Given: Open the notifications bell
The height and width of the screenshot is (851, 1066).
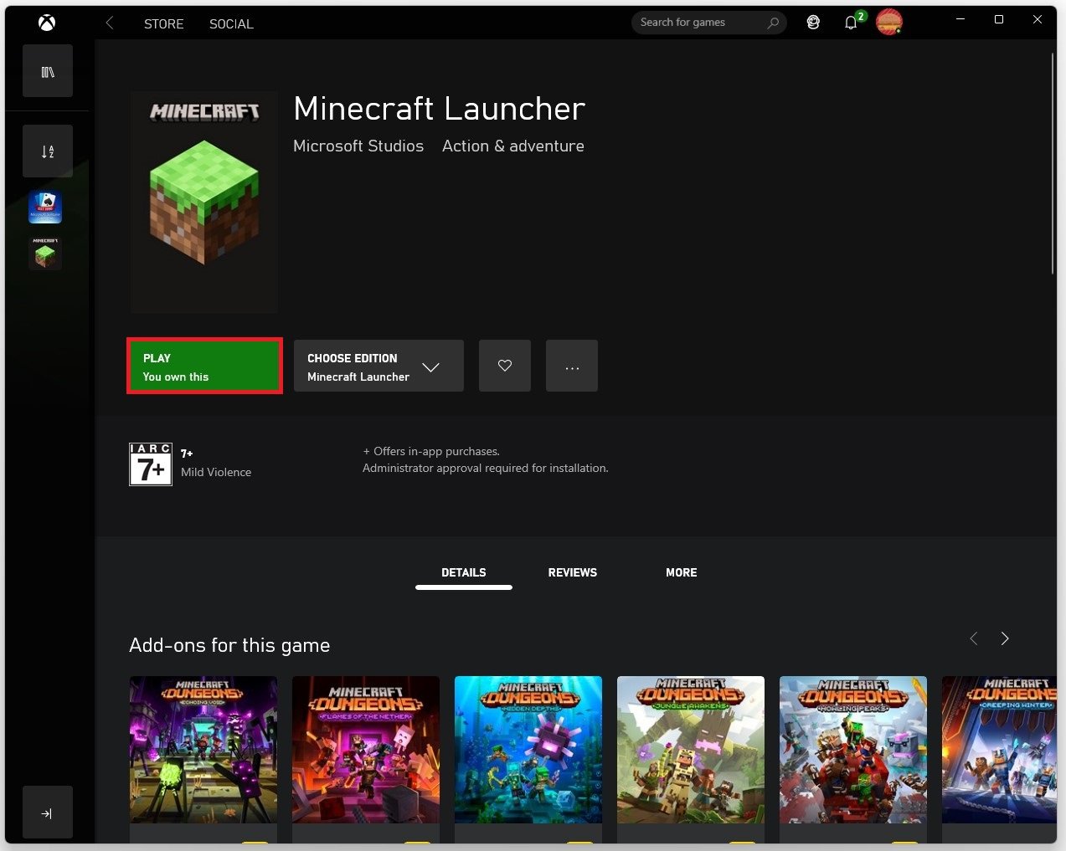Looking at the screenshot, I should (x=851, y=23).
